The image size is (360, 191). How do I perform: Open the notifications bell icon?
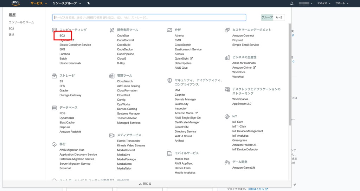(x=291, y=3)
